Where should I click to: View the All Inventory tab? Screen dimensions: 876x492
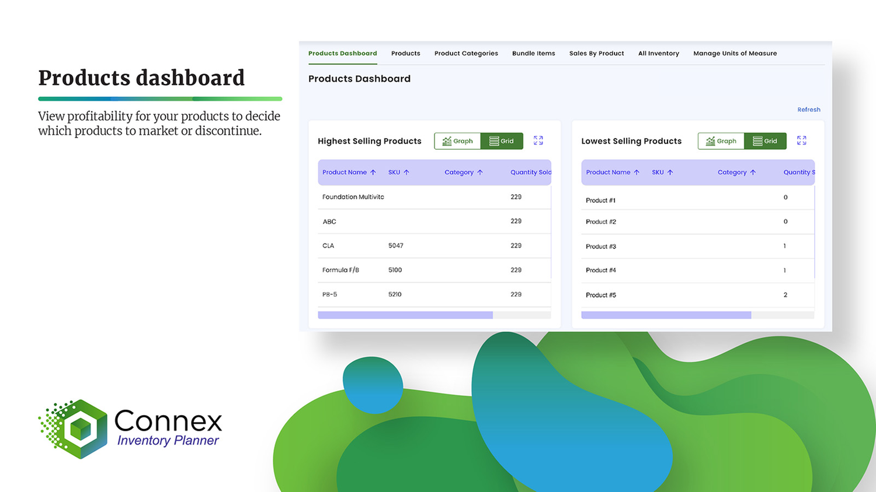click(x=659, y=54)
